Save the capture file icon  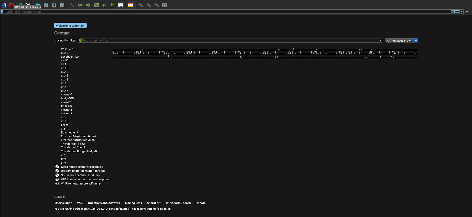click(x=46, y=5)
